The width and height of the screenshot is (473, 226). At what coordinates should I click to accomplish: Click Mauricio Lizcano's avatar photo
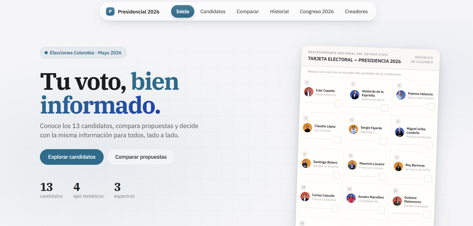[352, 165]
